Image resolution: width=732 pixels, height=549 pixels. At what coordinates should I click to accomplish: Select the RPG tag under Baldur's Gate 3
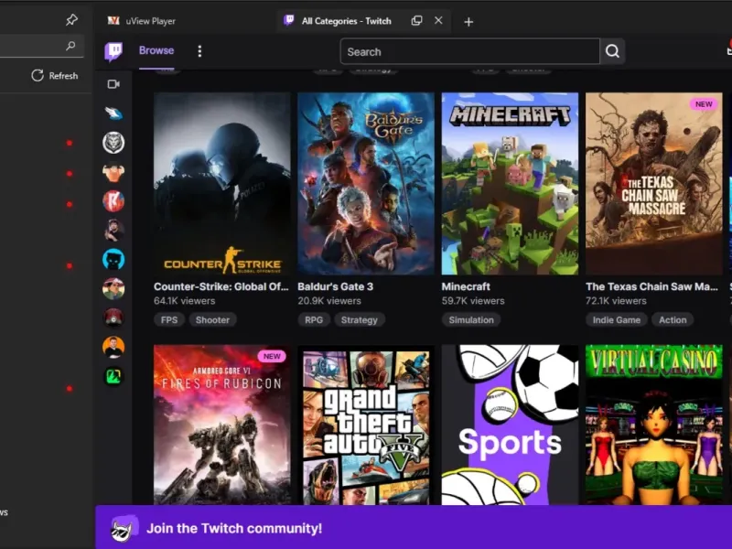pyautogui.click(x=314, y=319)
